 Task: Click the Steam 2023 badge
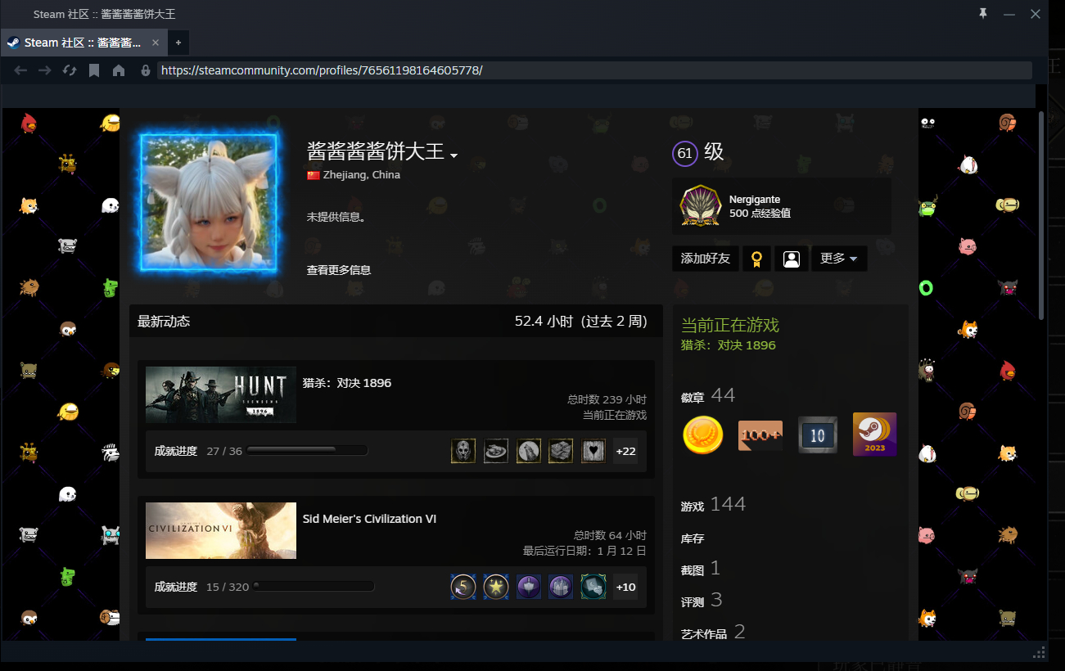(874, 434)
